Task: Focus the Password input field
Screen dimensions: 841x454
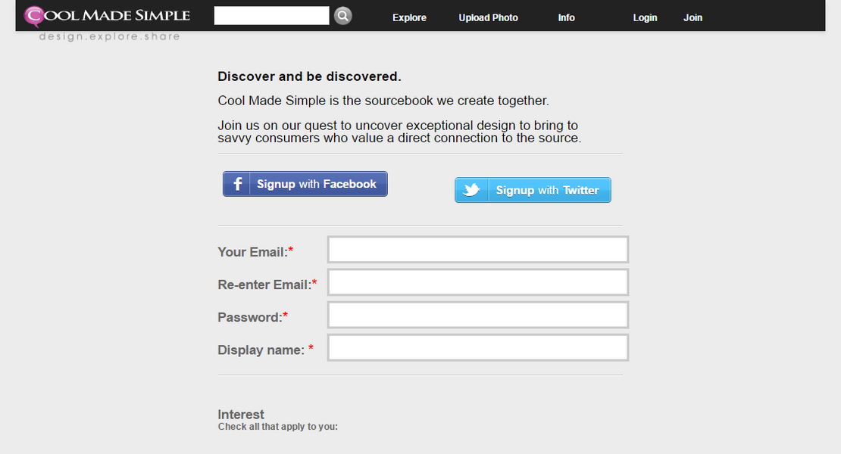Action: coord(477,315)
